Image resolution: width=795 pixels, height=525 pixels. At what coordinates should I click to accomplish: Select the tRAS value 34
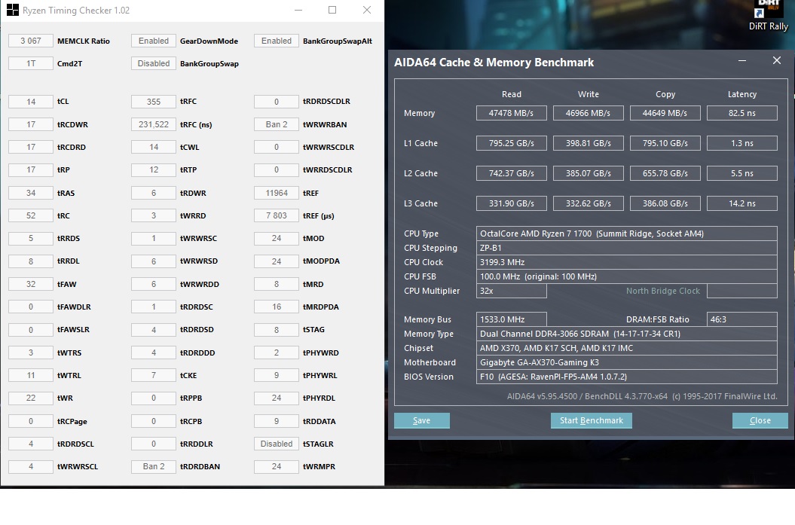[x=31, y=193]
